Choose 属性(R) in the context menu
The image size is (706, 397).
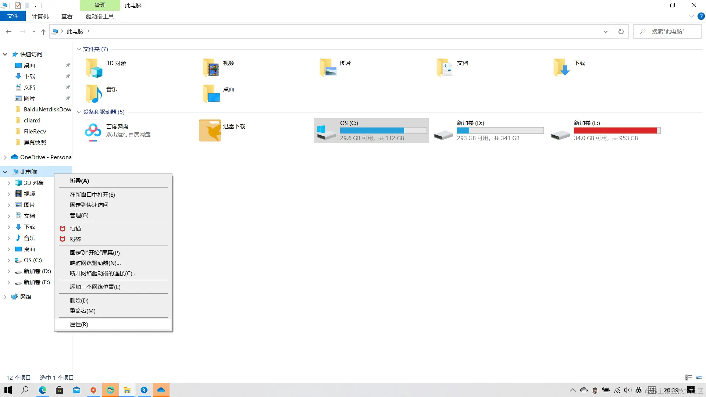pos(79,325)
